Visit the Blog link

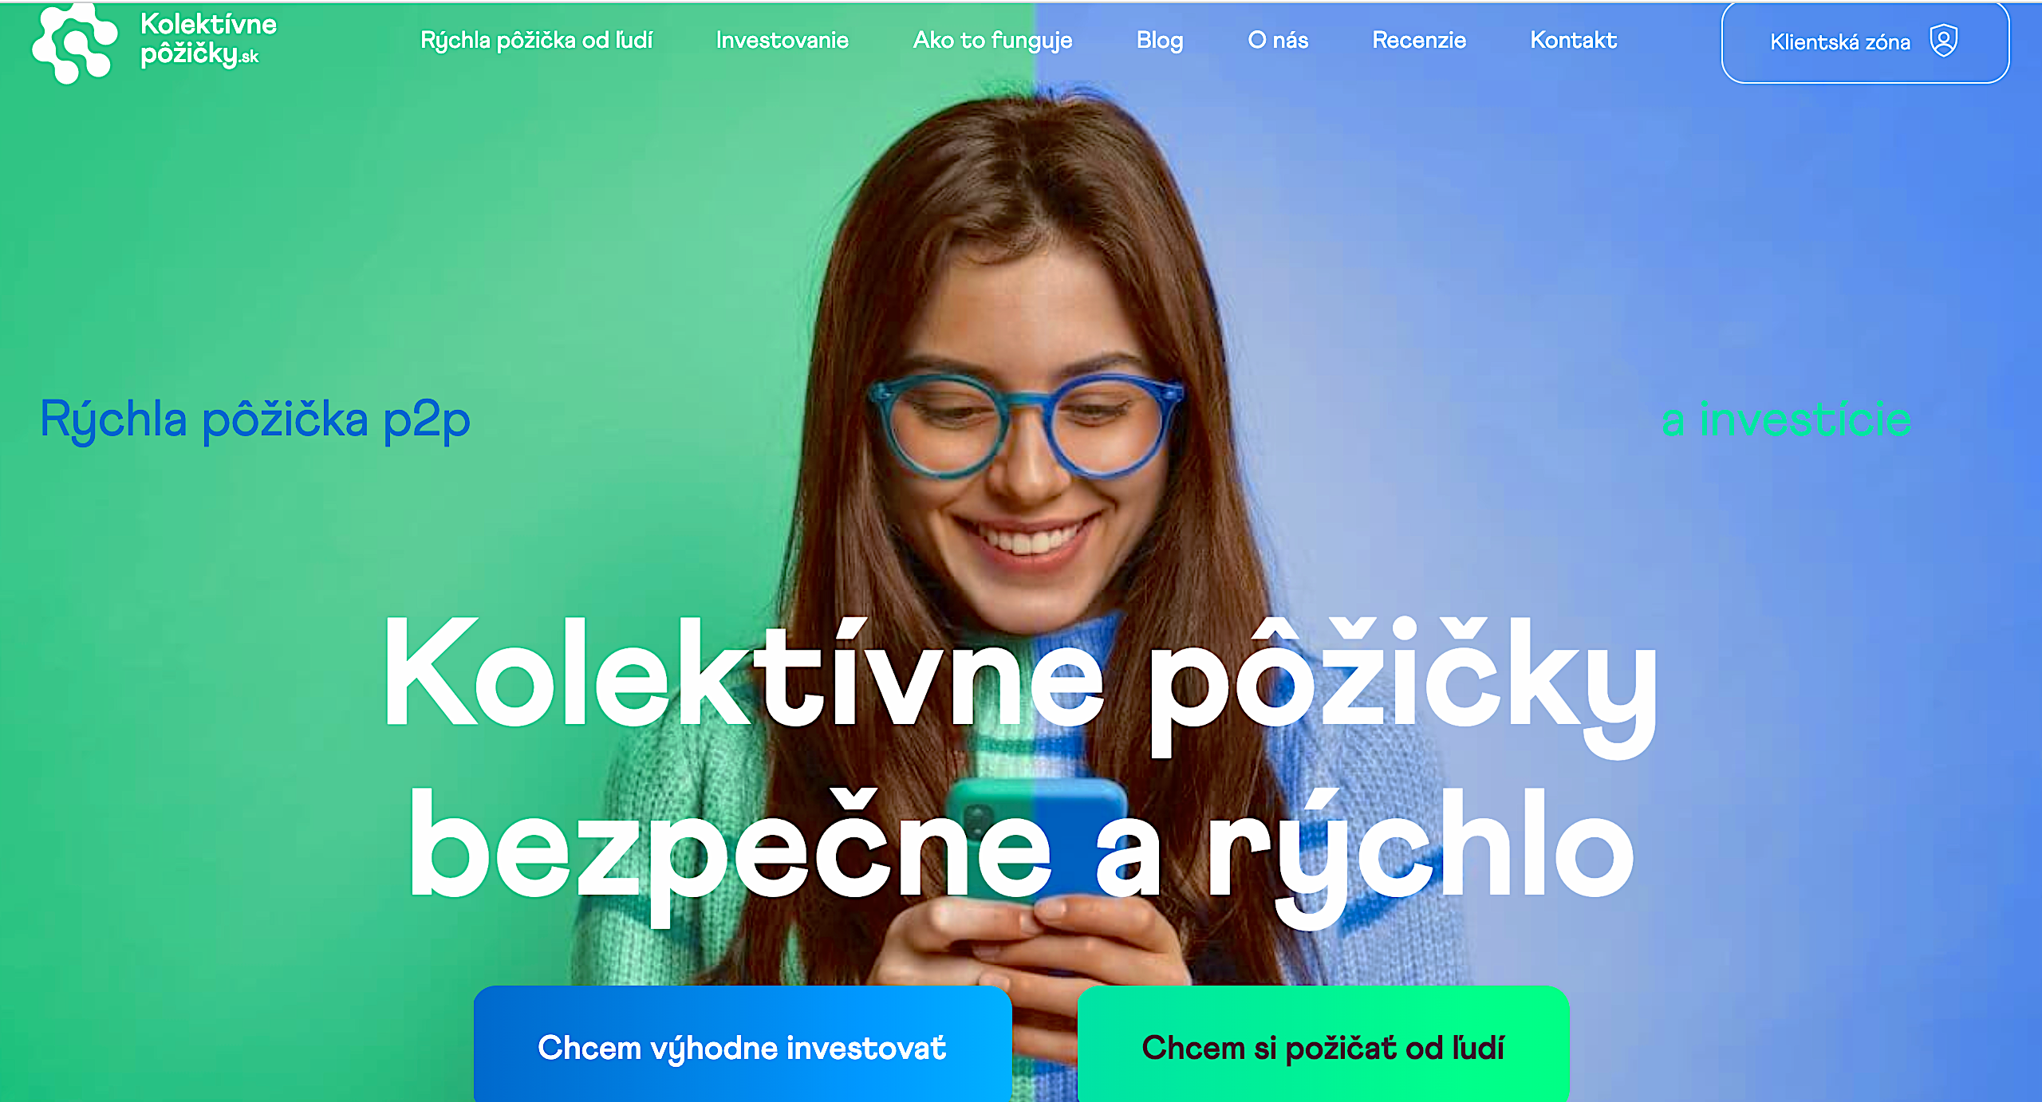(x=1160, y=41)
